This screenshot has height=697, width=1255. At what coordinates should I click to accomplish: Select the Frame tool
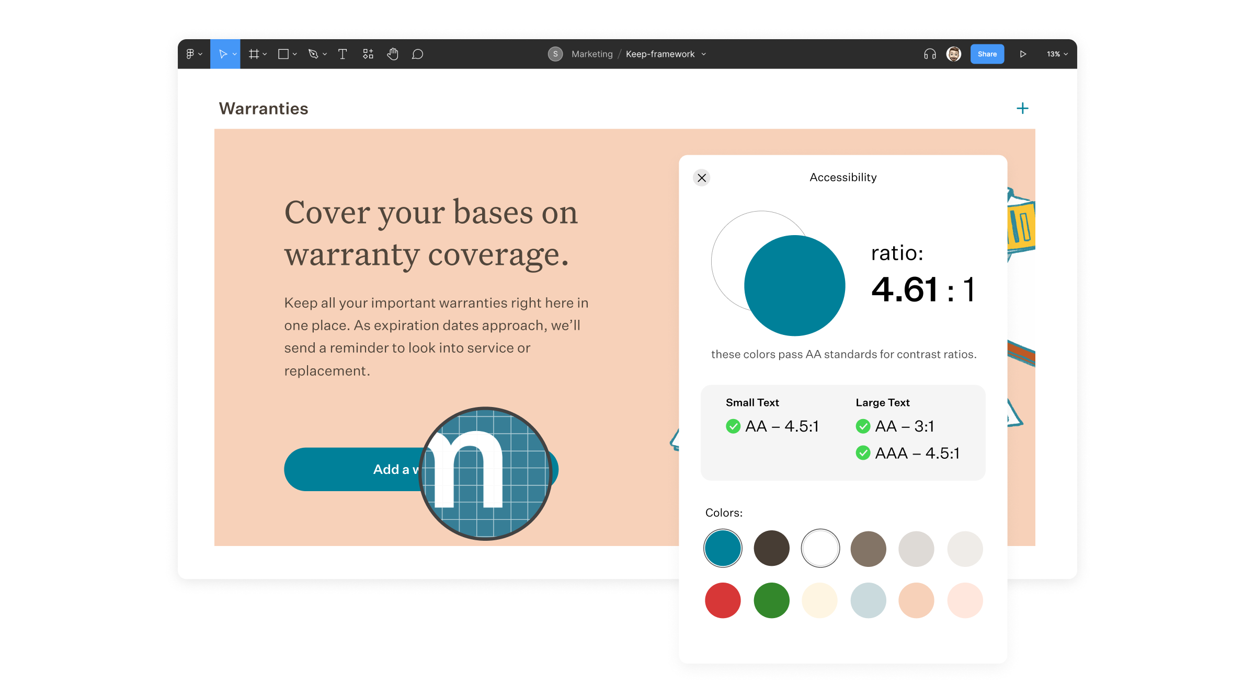click(x=254, y=54)
